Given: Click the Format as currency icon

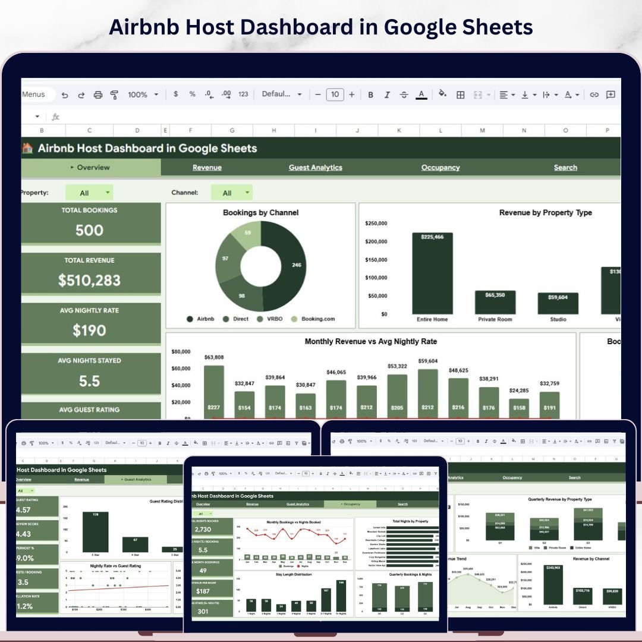Looking at the screenshot, I should click(x=176, y=95).
